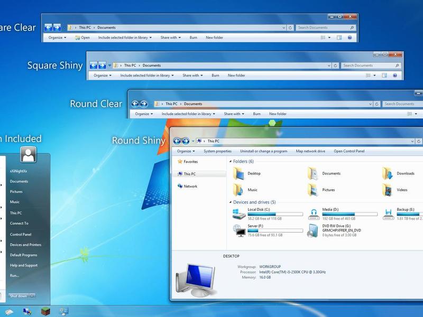Click System properties in This PC toolbar
The height and width of the screenshot is (317, 423).
218,151
